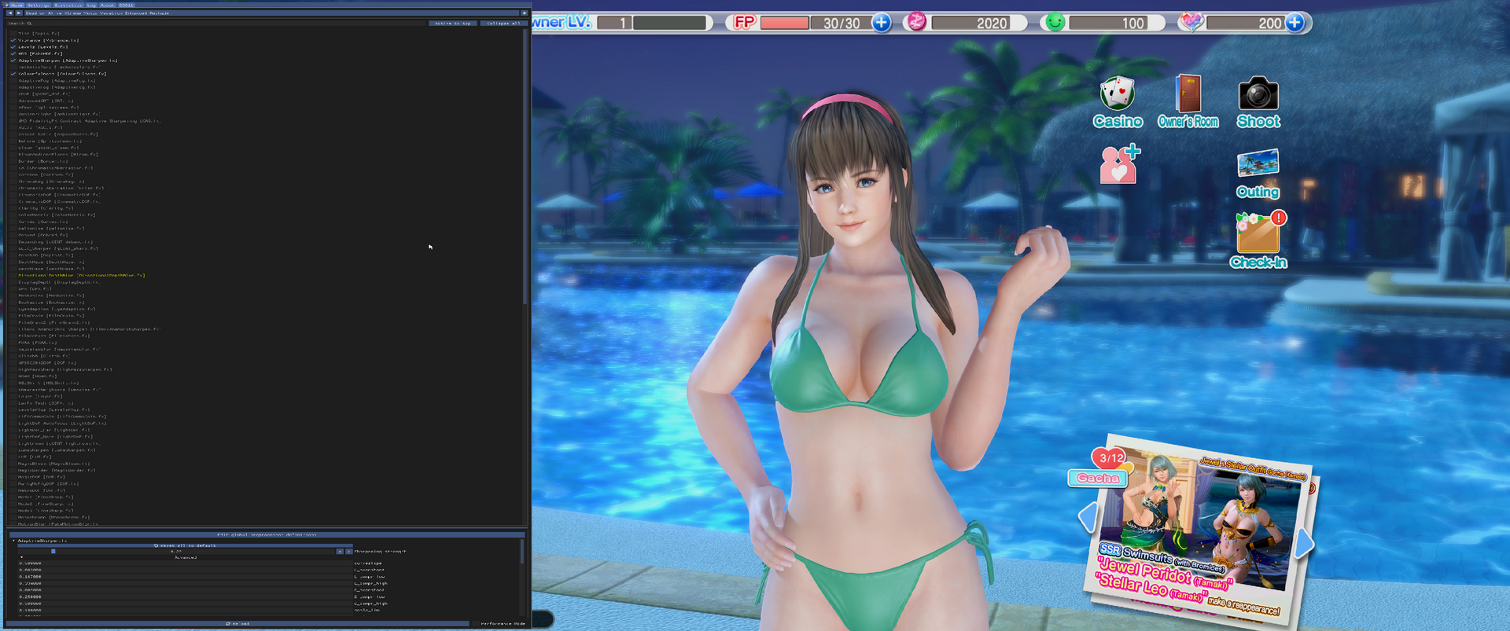Disable the AdaptiveSharpen effect checkbox
This screenshot has height=631, width=1510.
coord(13,61)
